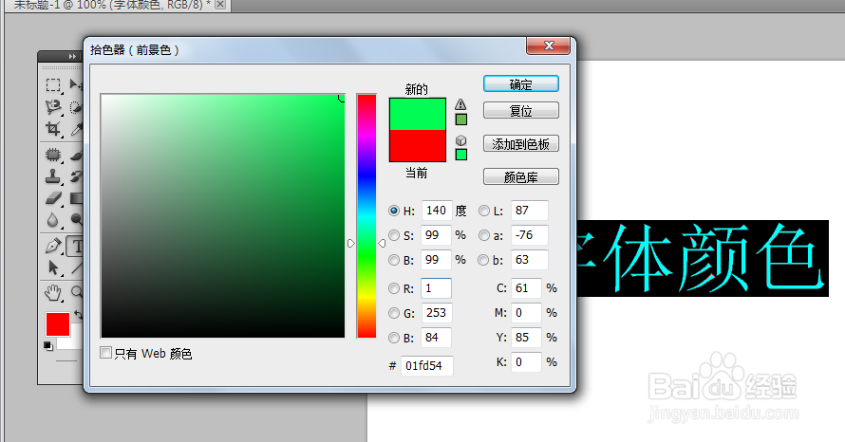Open the 颜色库 color libraries
This screenshot has height=442, width=845.
[520, 176]
